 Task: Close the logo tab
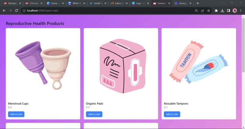(148, 3)
